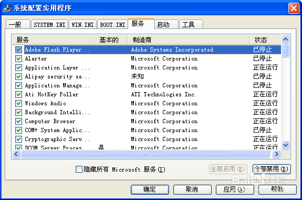Screen dimensions: 302x200
Task: Click 正在运行 status in Windows Audio row
Action: 265,104
